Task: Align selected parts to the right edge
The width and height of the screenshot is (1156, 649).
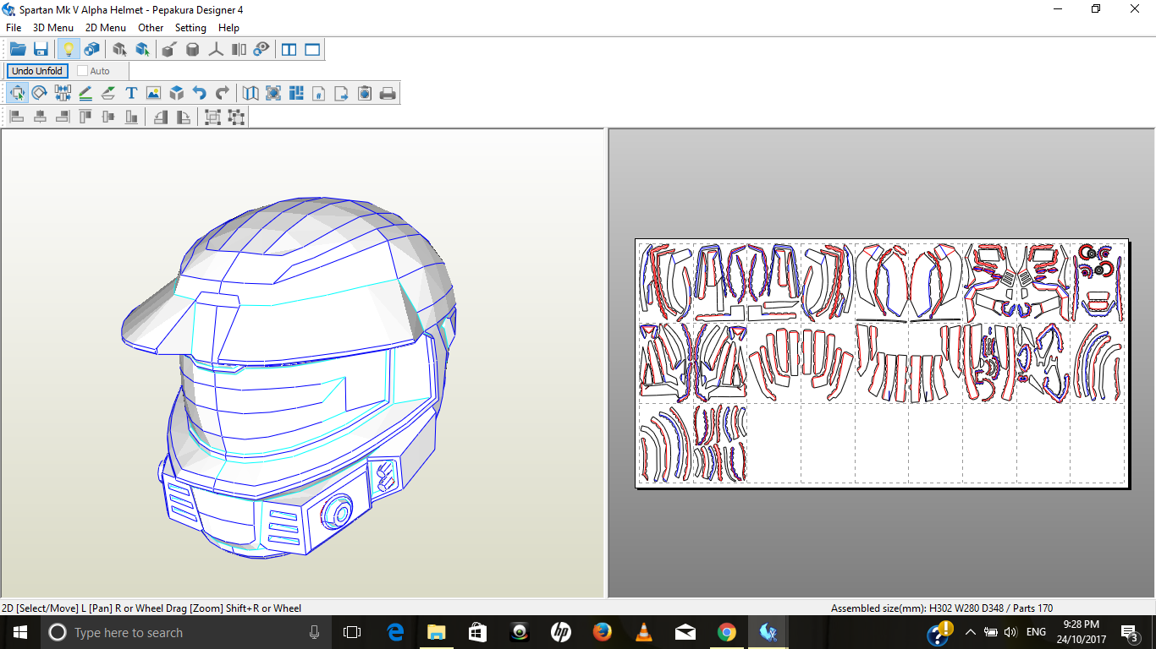Action: tap(63, 117)
